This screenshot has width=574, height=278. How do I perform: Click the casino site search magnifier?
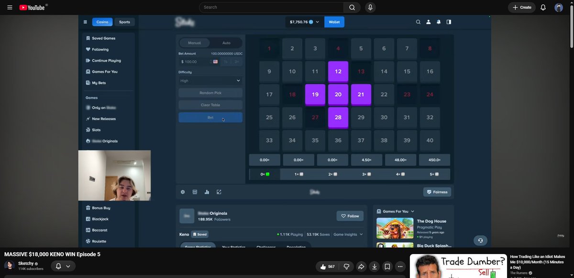coord(418,22)
